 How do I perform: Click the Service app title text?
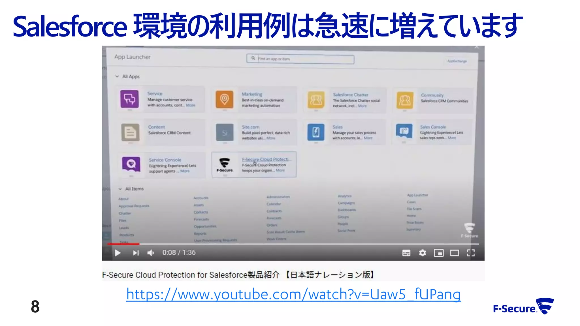(155, 93)
